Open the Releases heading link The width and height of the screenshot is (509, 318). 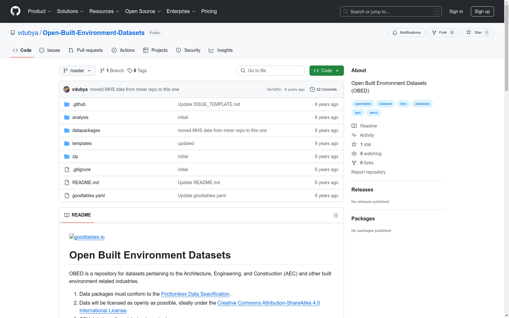pyautogui.click(x=362, y=190)
